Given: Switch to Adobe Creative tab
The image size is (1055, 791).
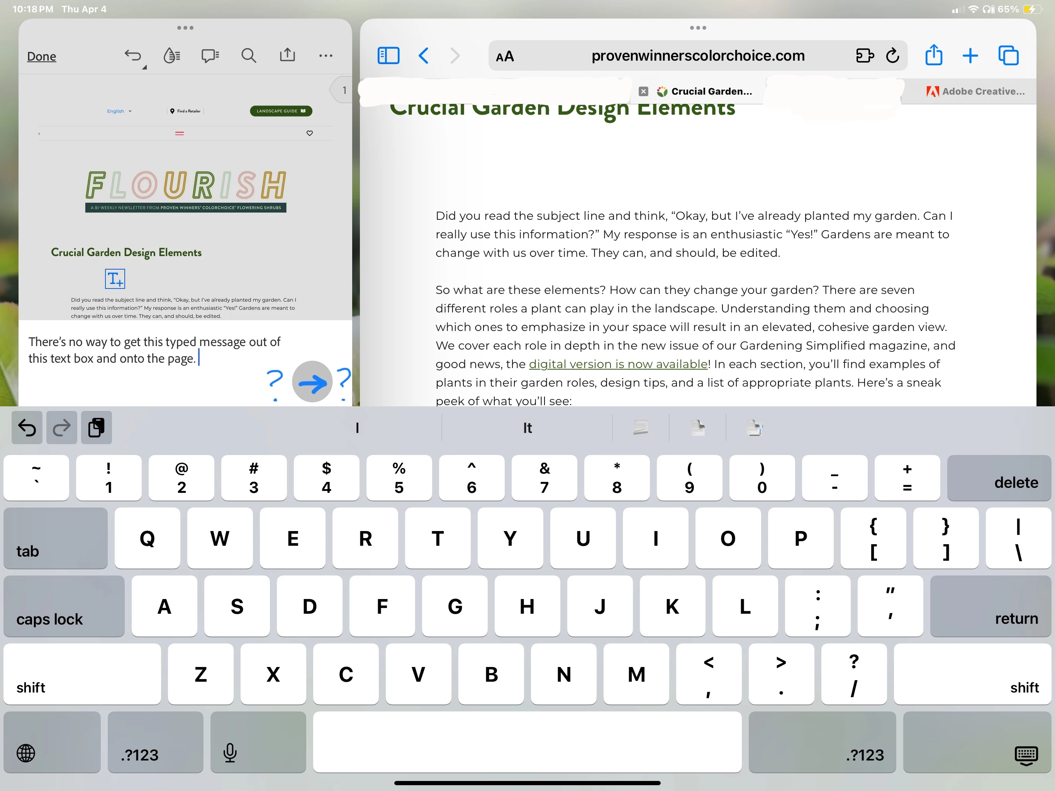Looking at the screenshot, I should [975, 91].
